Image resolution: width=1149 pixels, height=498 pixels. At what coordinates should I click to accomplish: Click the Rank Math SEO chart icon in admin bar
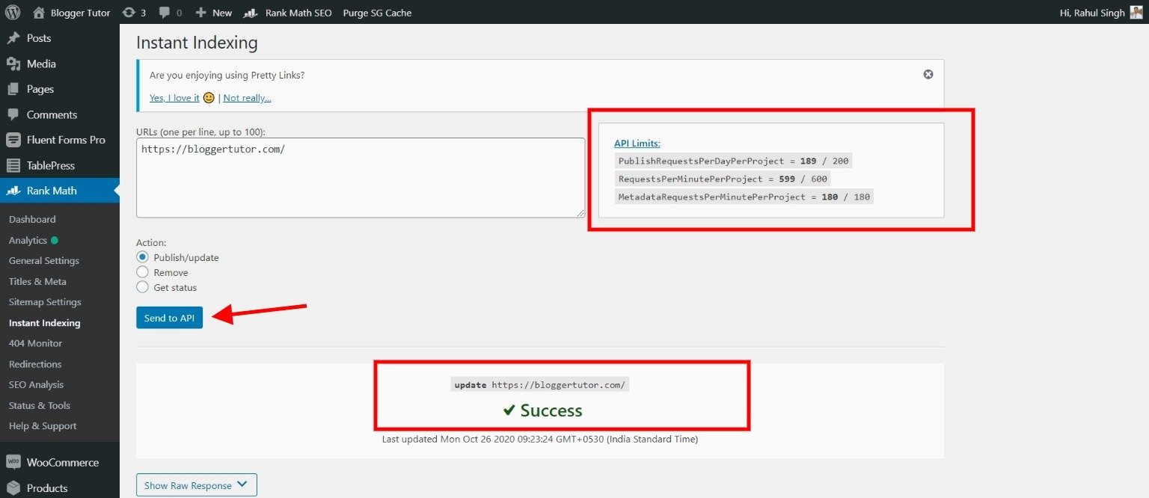click(251, 13)
